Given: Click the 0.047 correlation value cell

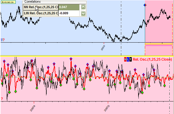Looking at the screenshot, I should [x=69, y=7].
